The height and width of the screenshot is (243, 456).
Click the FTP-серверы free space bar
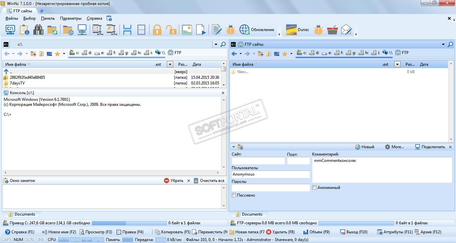[356, 223]
